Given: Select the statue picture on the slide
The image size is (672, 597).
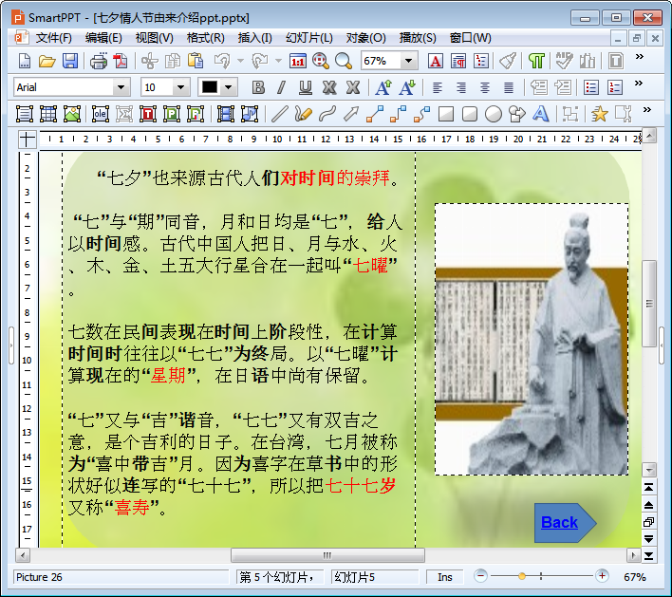Looking at the screenshot, I should pyautogui.click(x=532, y=340).
